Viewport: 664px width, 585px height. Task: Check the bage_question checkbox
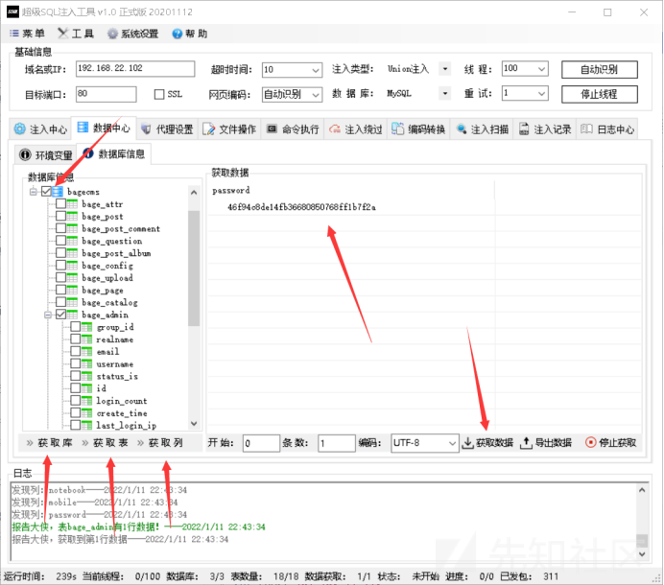pyautogui.click(x=61, y=241)
